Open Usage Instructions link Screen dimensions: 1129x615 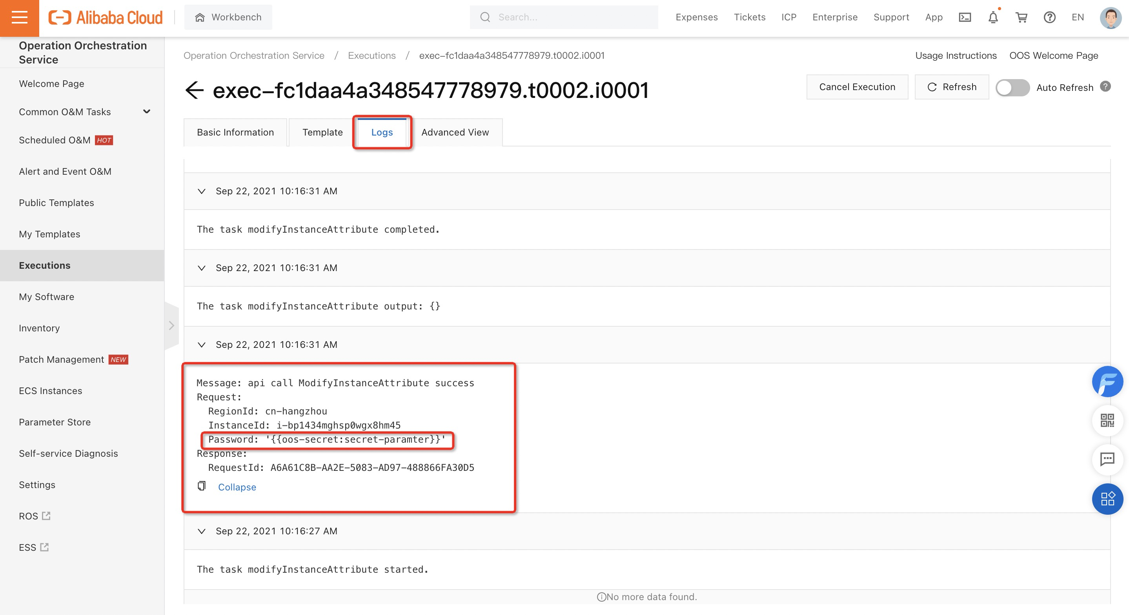[956, 56]
